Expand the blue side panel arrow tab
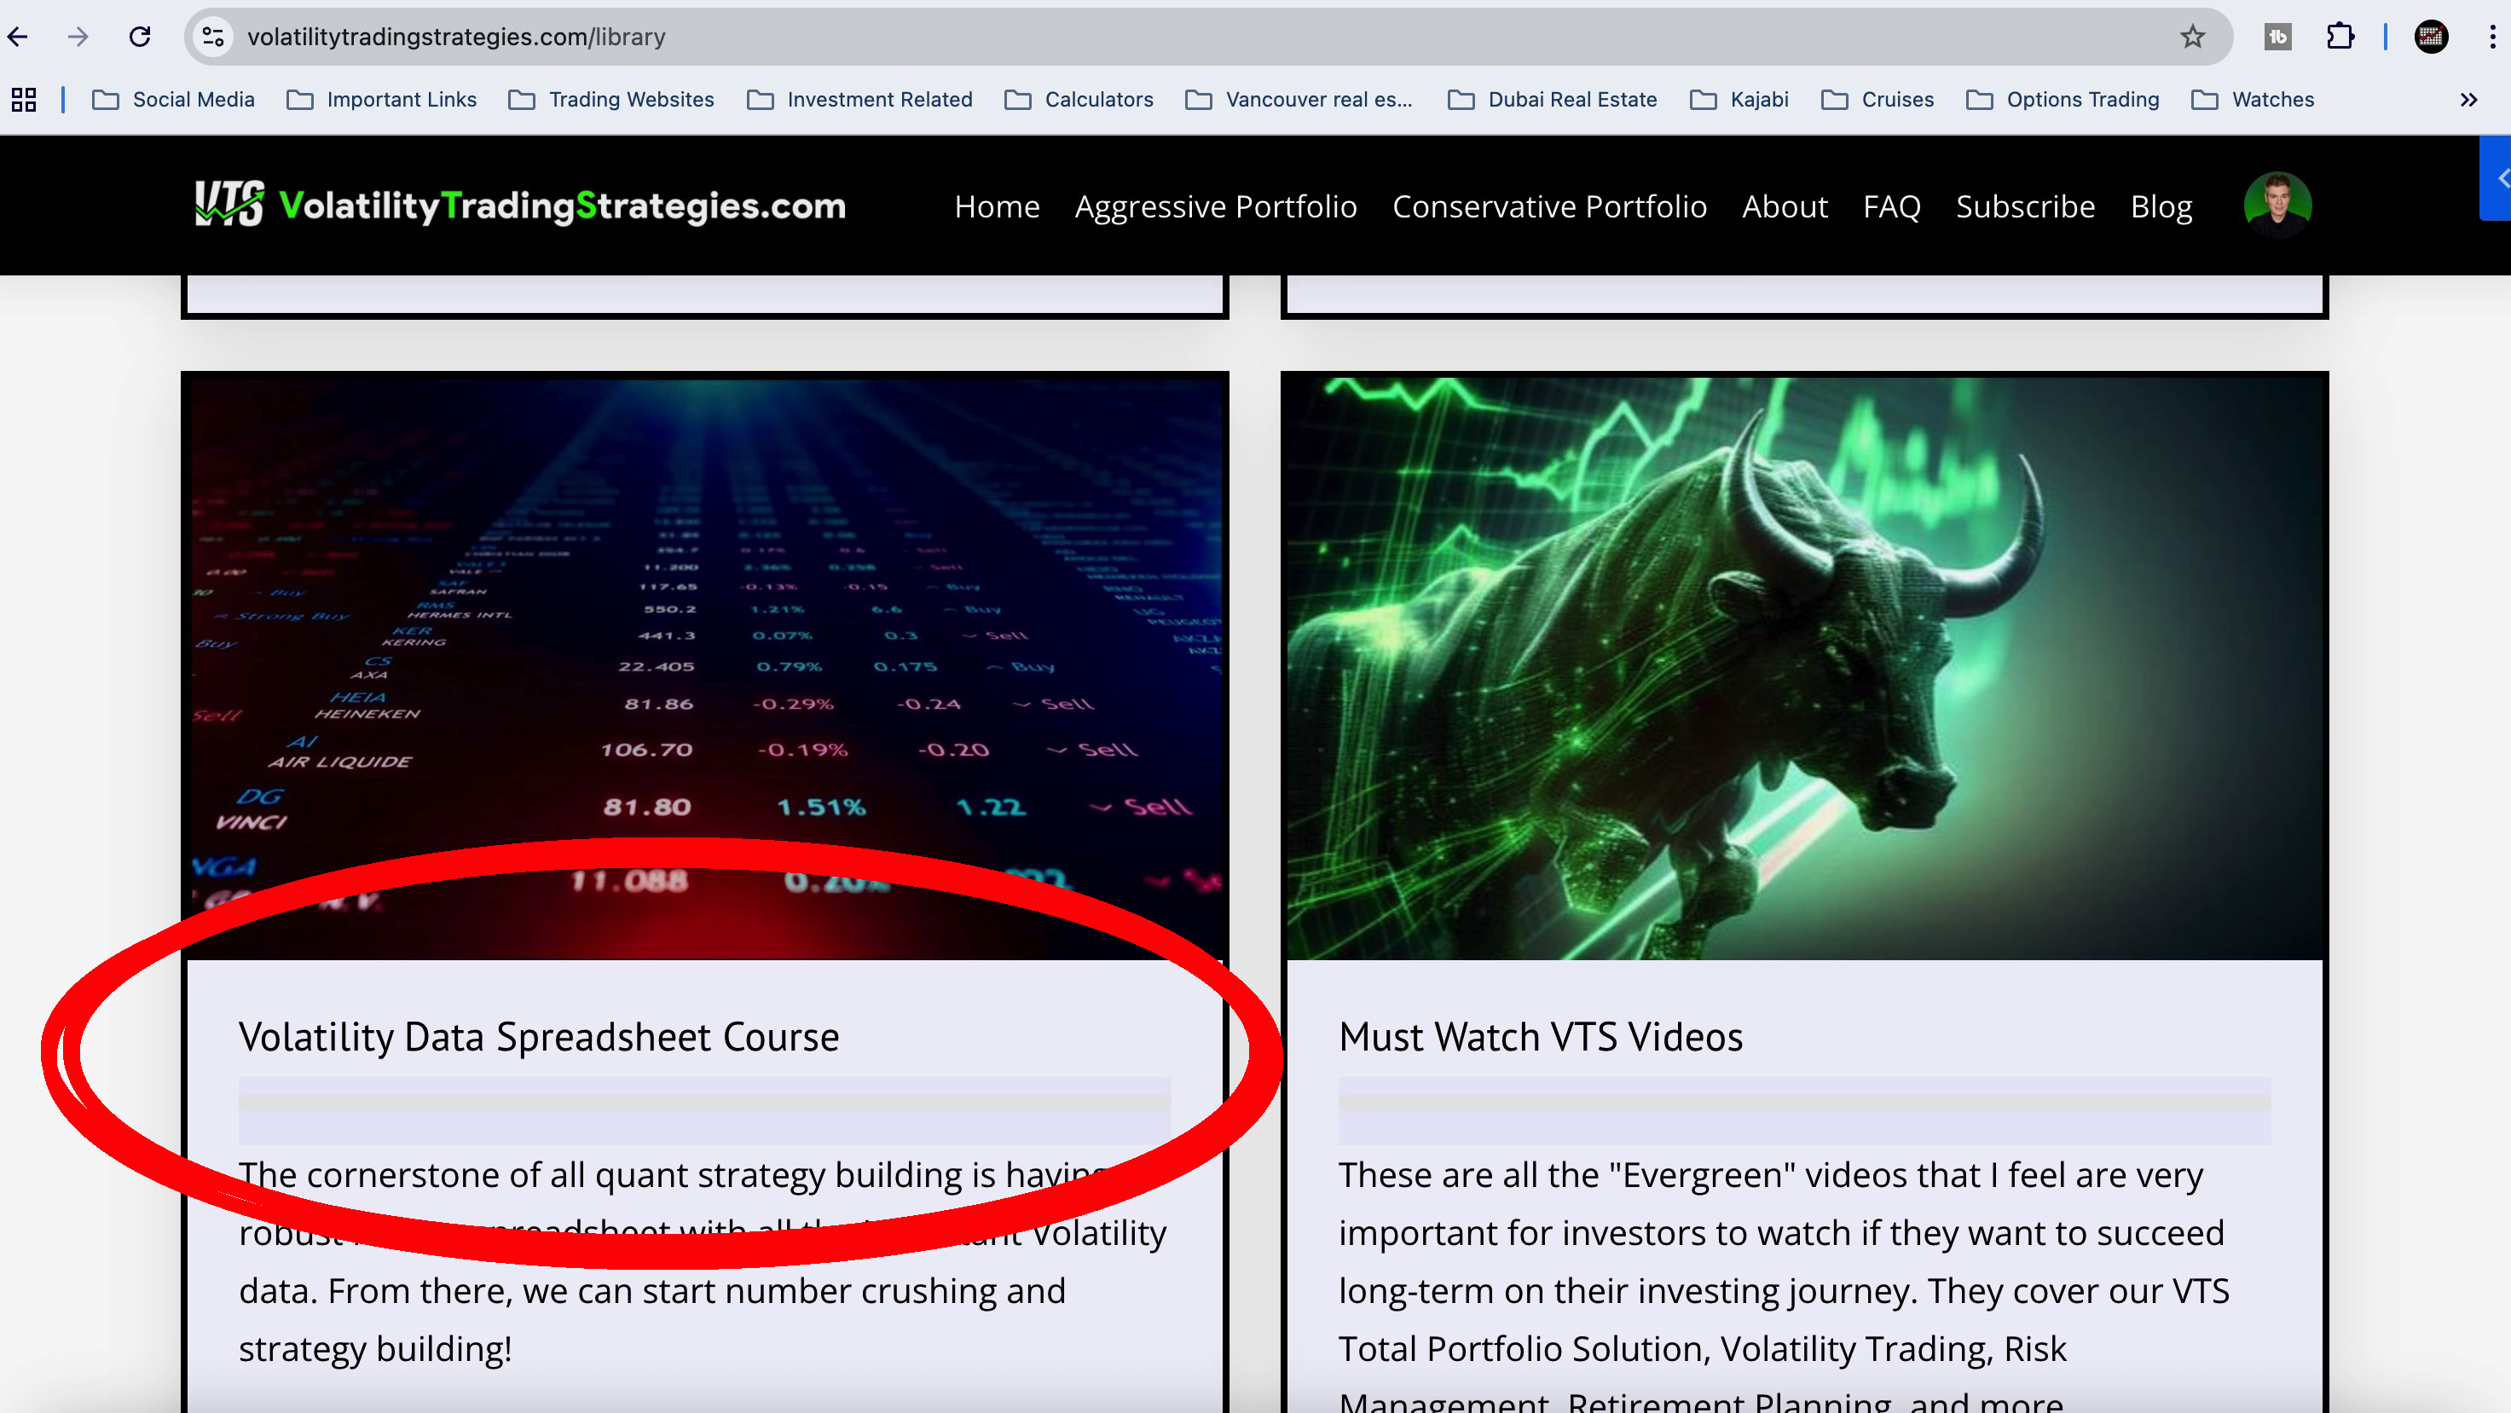 click(x=2498, y=178)
